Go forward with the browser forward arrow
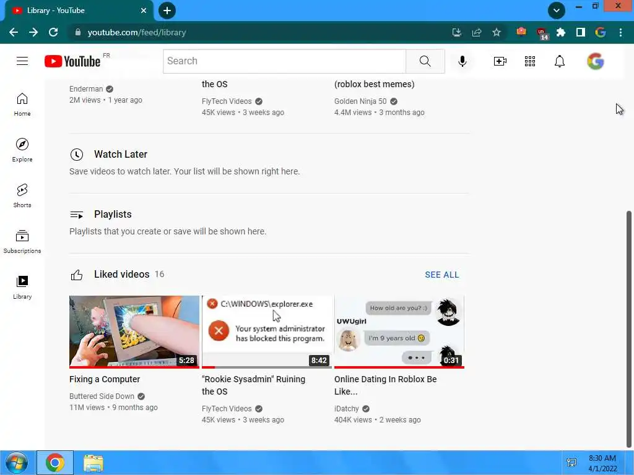This screenshot has width=634, height=475. pos(33,32)
